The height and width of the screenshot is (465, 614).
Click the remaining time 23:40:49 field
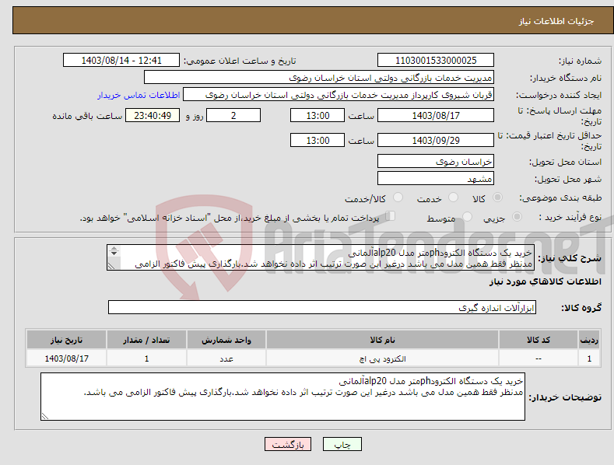pyautogui.click(x=153, y=115)
